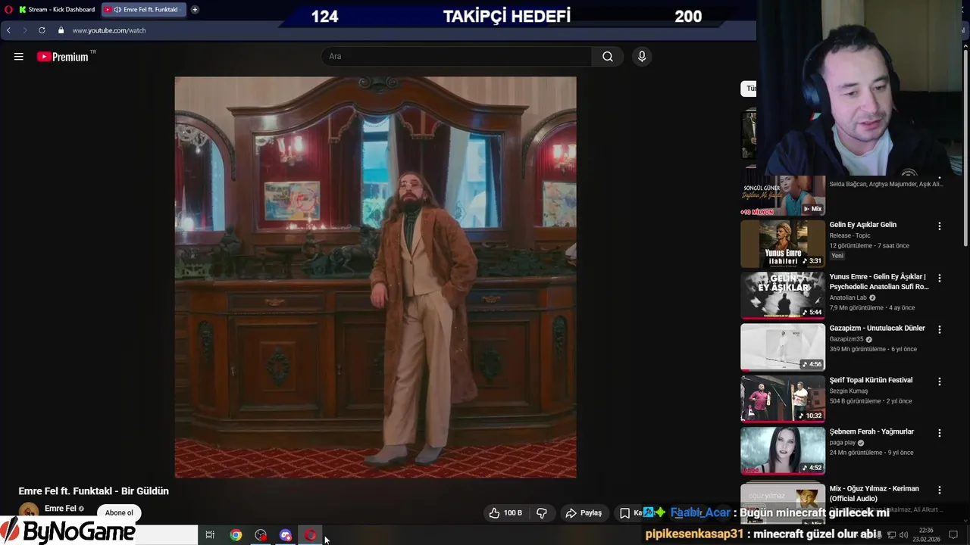Viewport: 970px width, 545px height.
Task: Open the taskbar clock at 22:36
Action: 926,535
